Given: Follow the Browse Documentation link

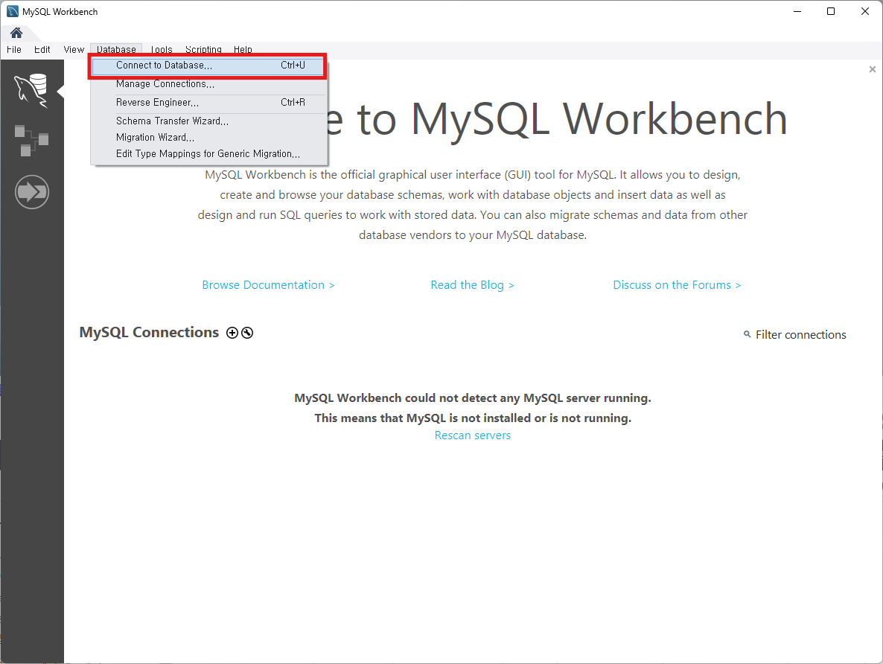Looking at the screenshot, I should coord(269,285).
